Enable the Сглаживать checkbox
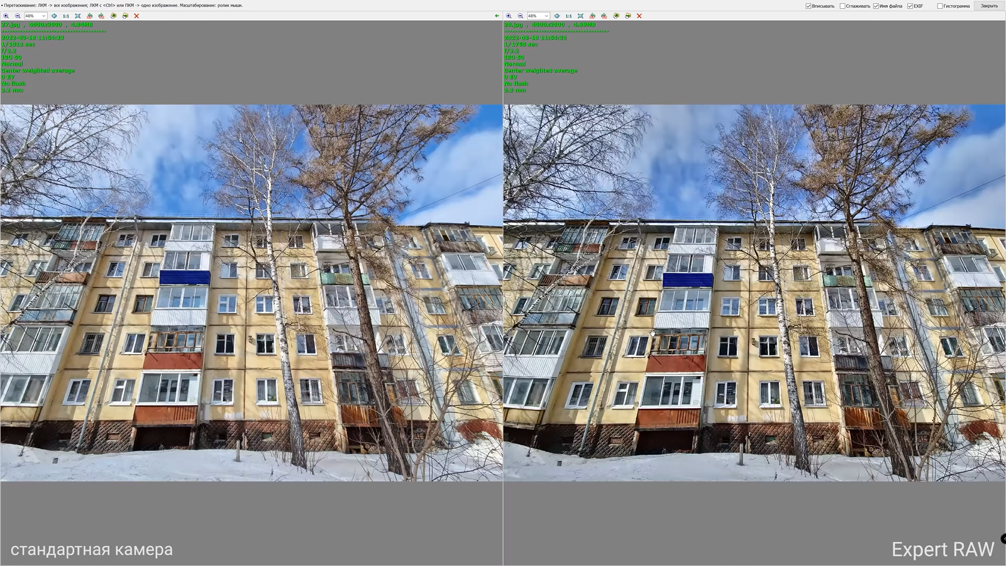The image size is (1006, 566). (843, 6)
